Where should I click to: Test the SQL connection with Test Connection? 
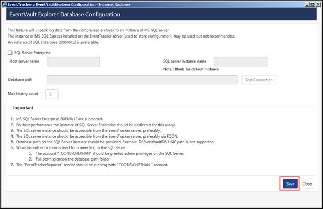tap(259, 80)
